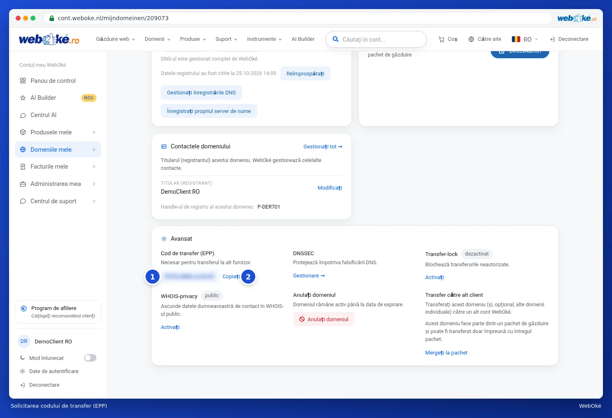
Task: Click the Centrul AI chat bubble icon
Action: coord(23,115)
